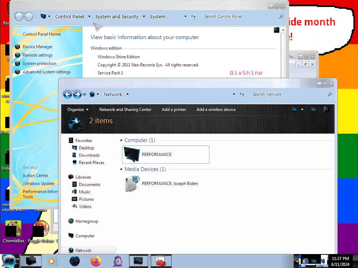This screenshot has height=268, width=358.
Task: Choose Add a printer
Action: tap(174, 110)
